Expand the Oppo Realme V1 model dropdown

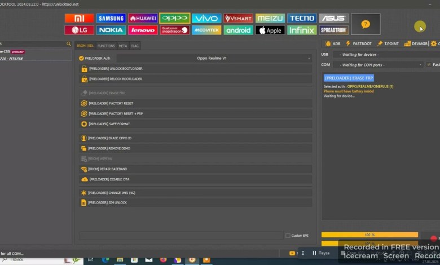tap(214, 58)
